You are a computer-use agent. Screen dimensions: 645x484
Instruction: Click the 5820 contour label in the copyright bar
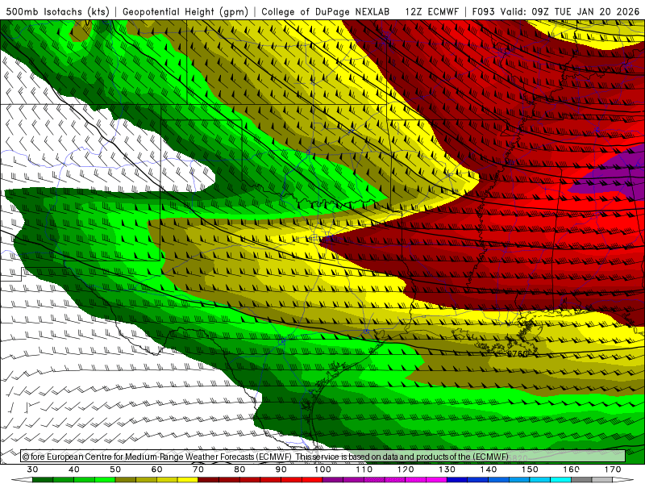pyautogui.click(x=518, y=457)
